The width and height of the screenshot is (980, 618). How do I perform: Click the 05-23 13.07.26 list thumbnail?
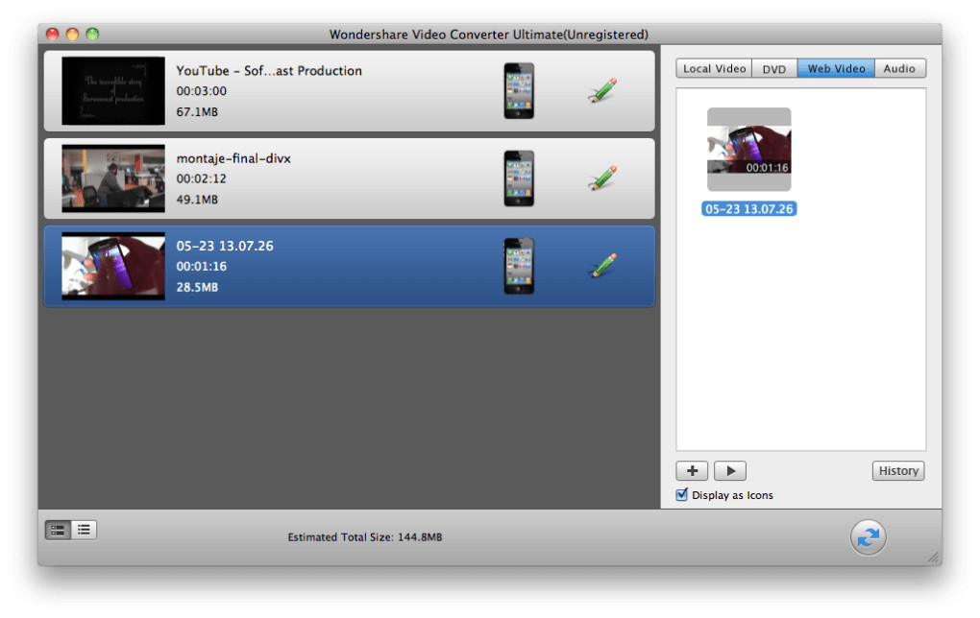tap(113, 266)
